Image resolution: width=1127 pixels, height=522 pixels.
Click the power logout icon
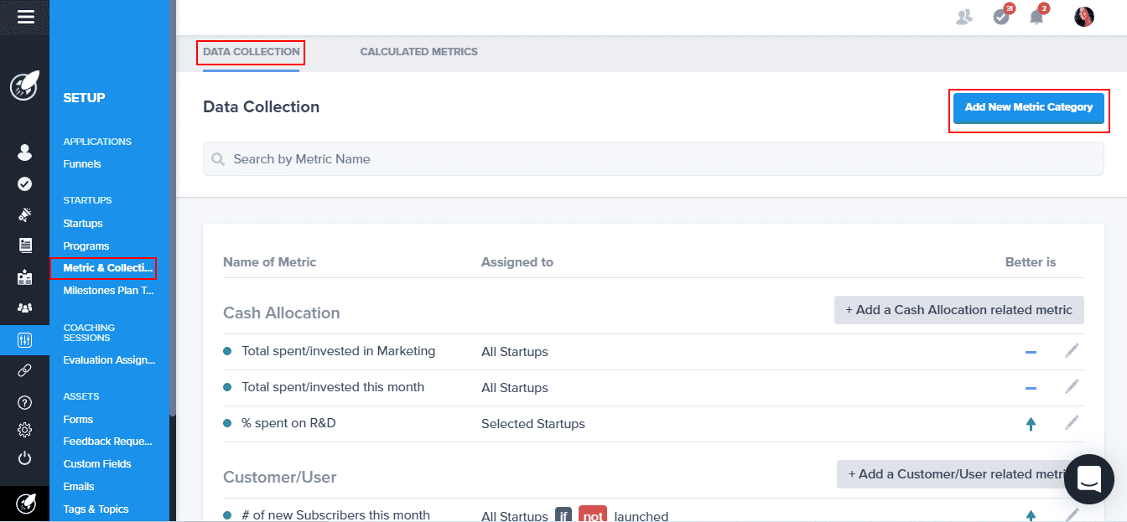click(24, 457)
